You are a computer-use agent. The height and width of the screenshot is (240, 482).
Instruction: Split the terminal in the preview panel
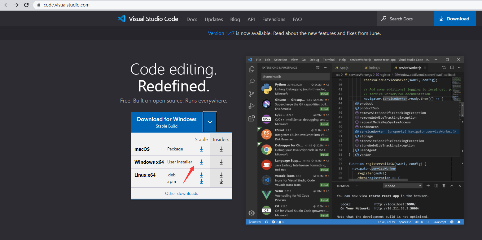pos(436,186)
